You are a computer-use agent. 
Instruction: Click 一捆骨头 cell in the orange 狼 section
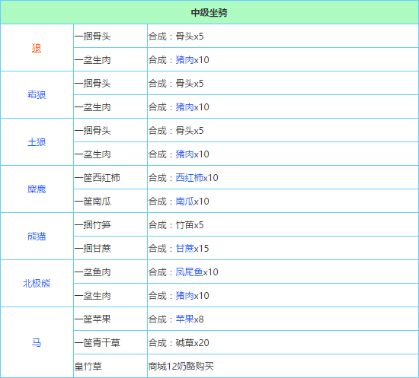coord(110,36)
